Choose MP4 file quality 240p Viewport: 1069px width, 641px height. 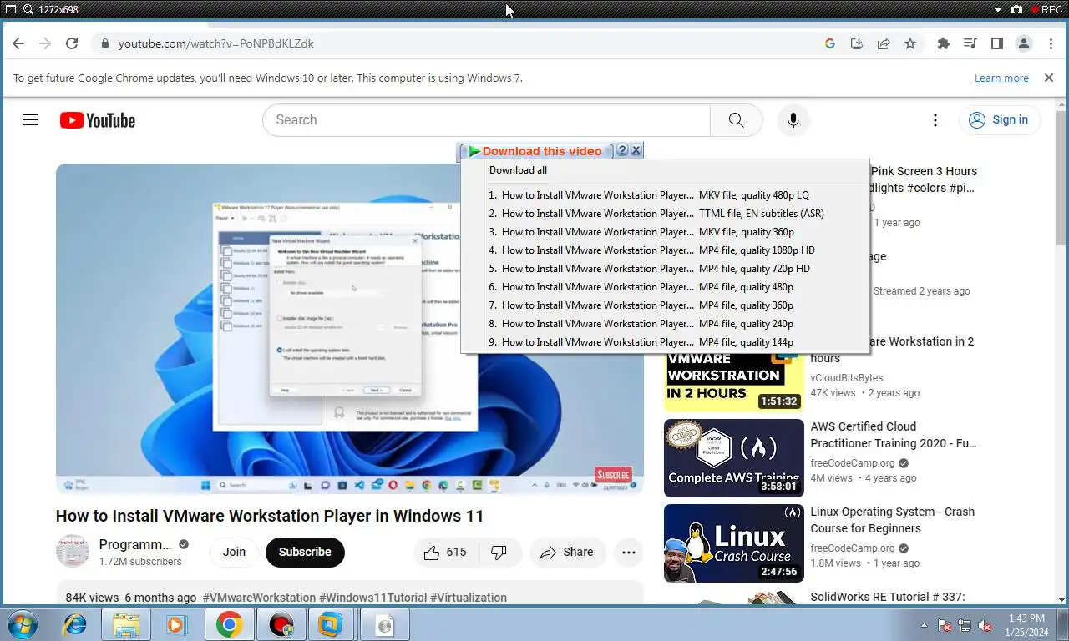pyautogui.click(x=665, y=324)
